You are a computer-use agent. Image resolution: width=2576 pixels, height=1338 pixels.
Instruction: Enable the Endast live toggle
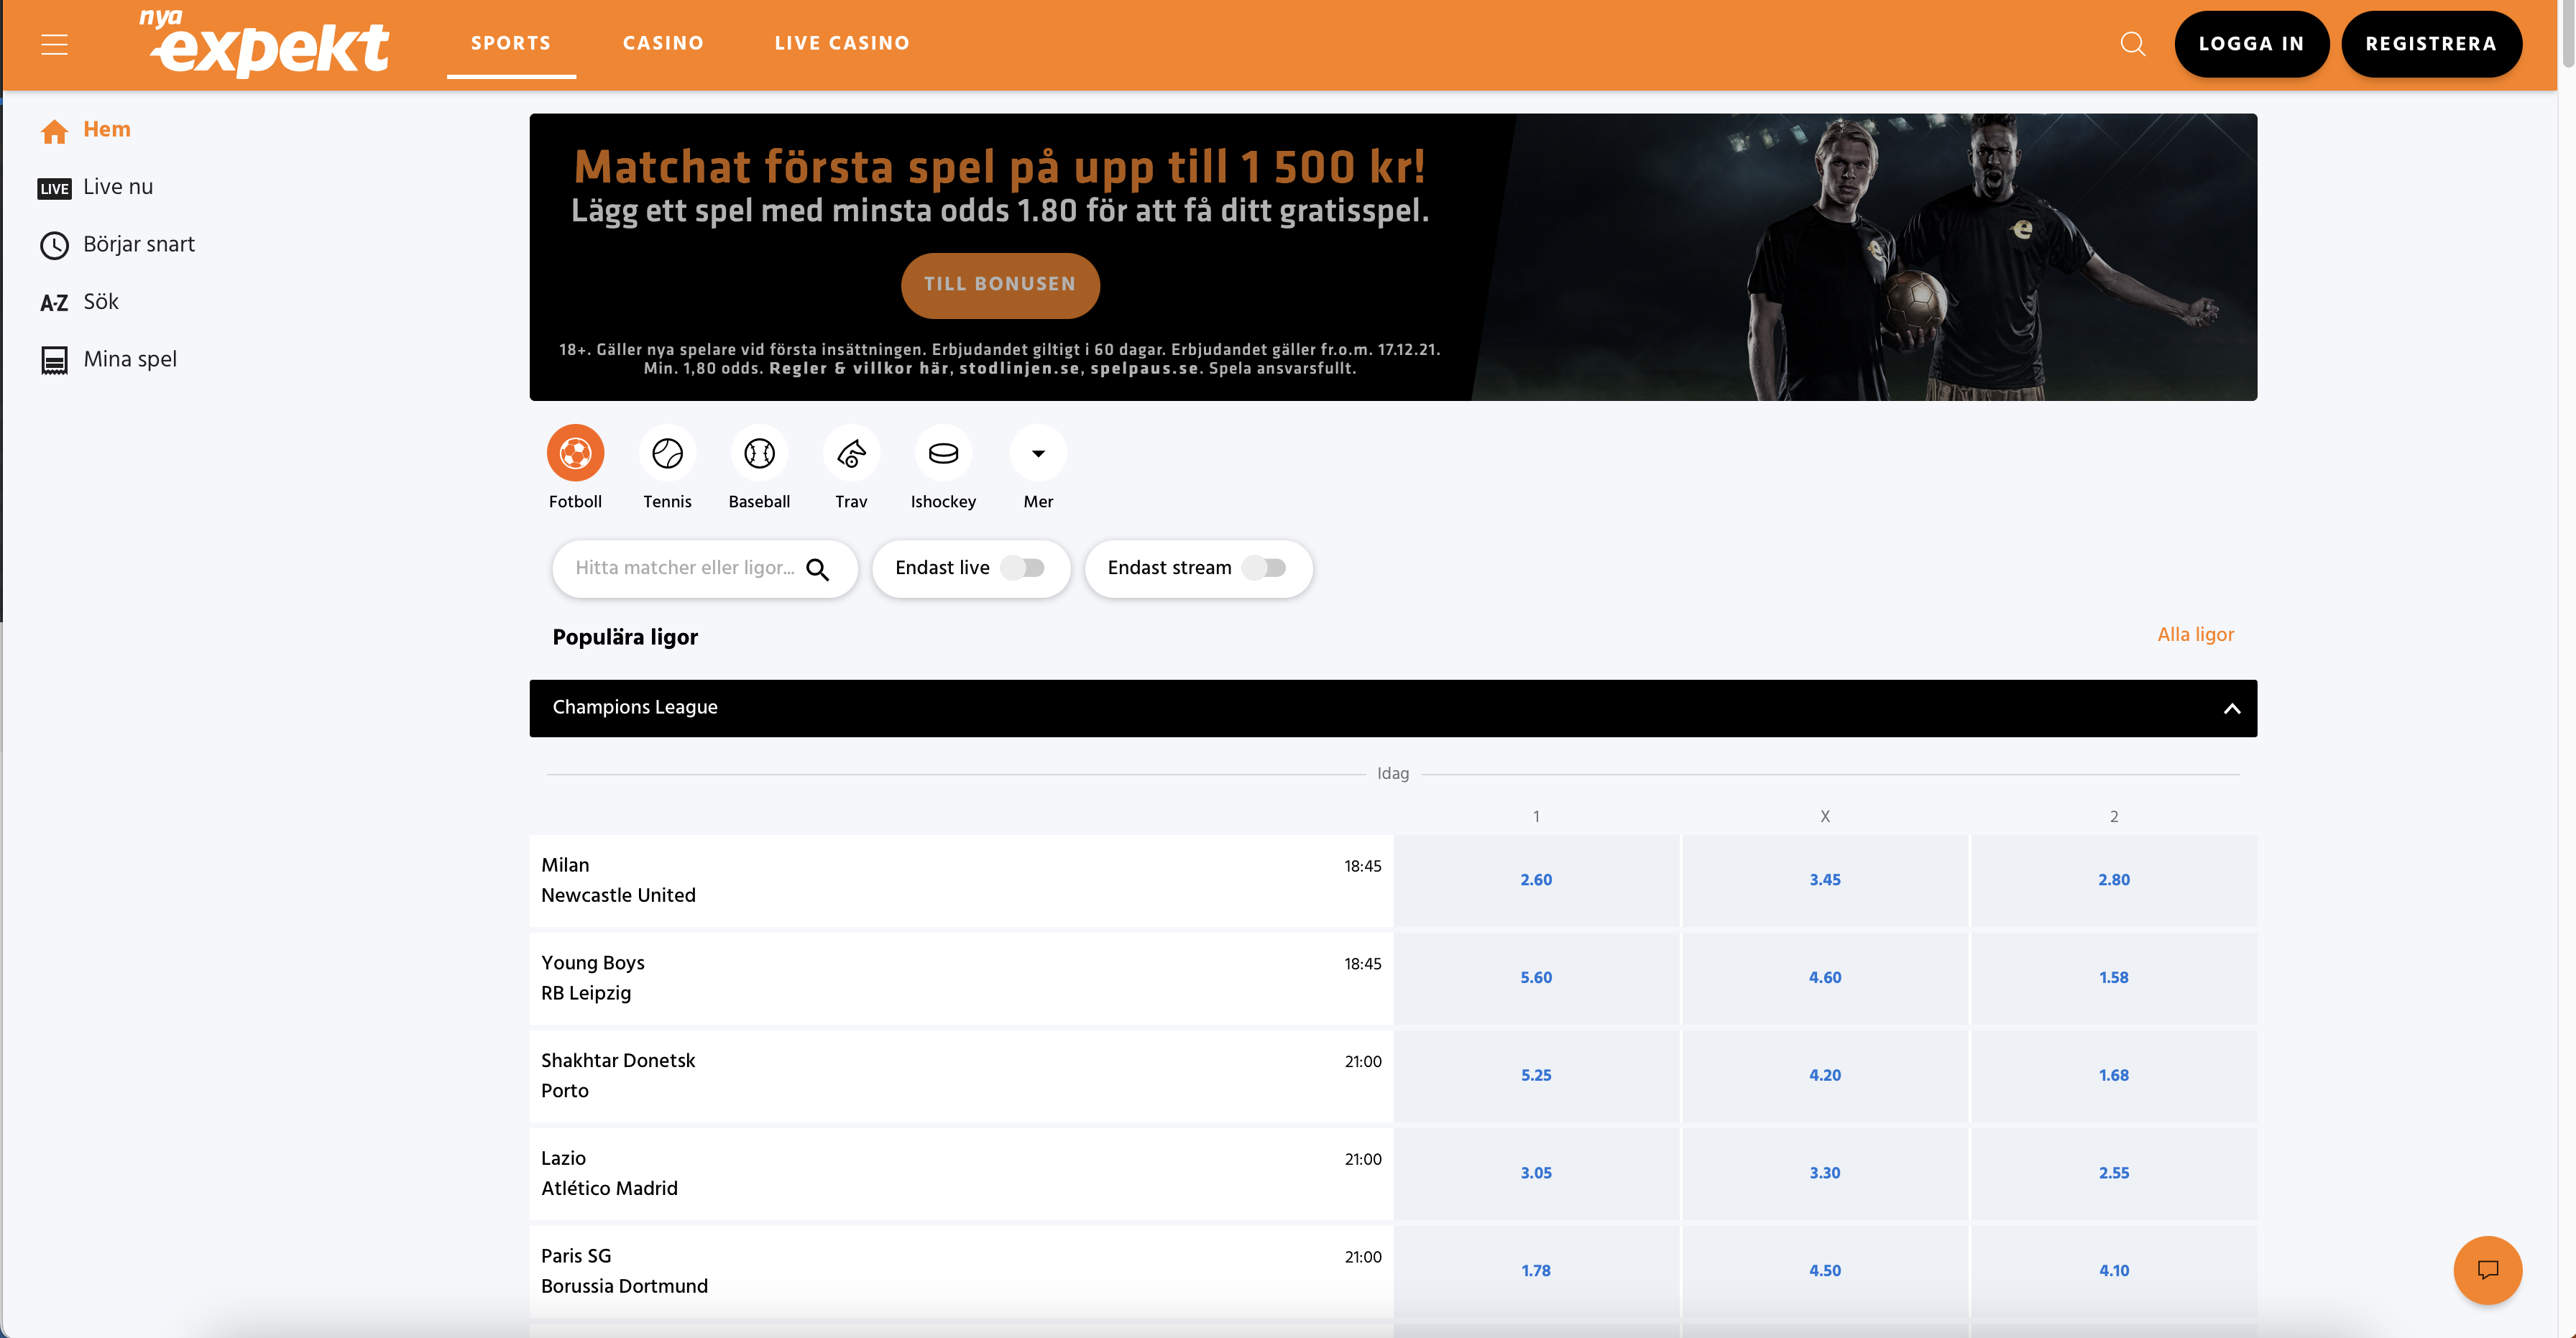[x=1023, y=568]
